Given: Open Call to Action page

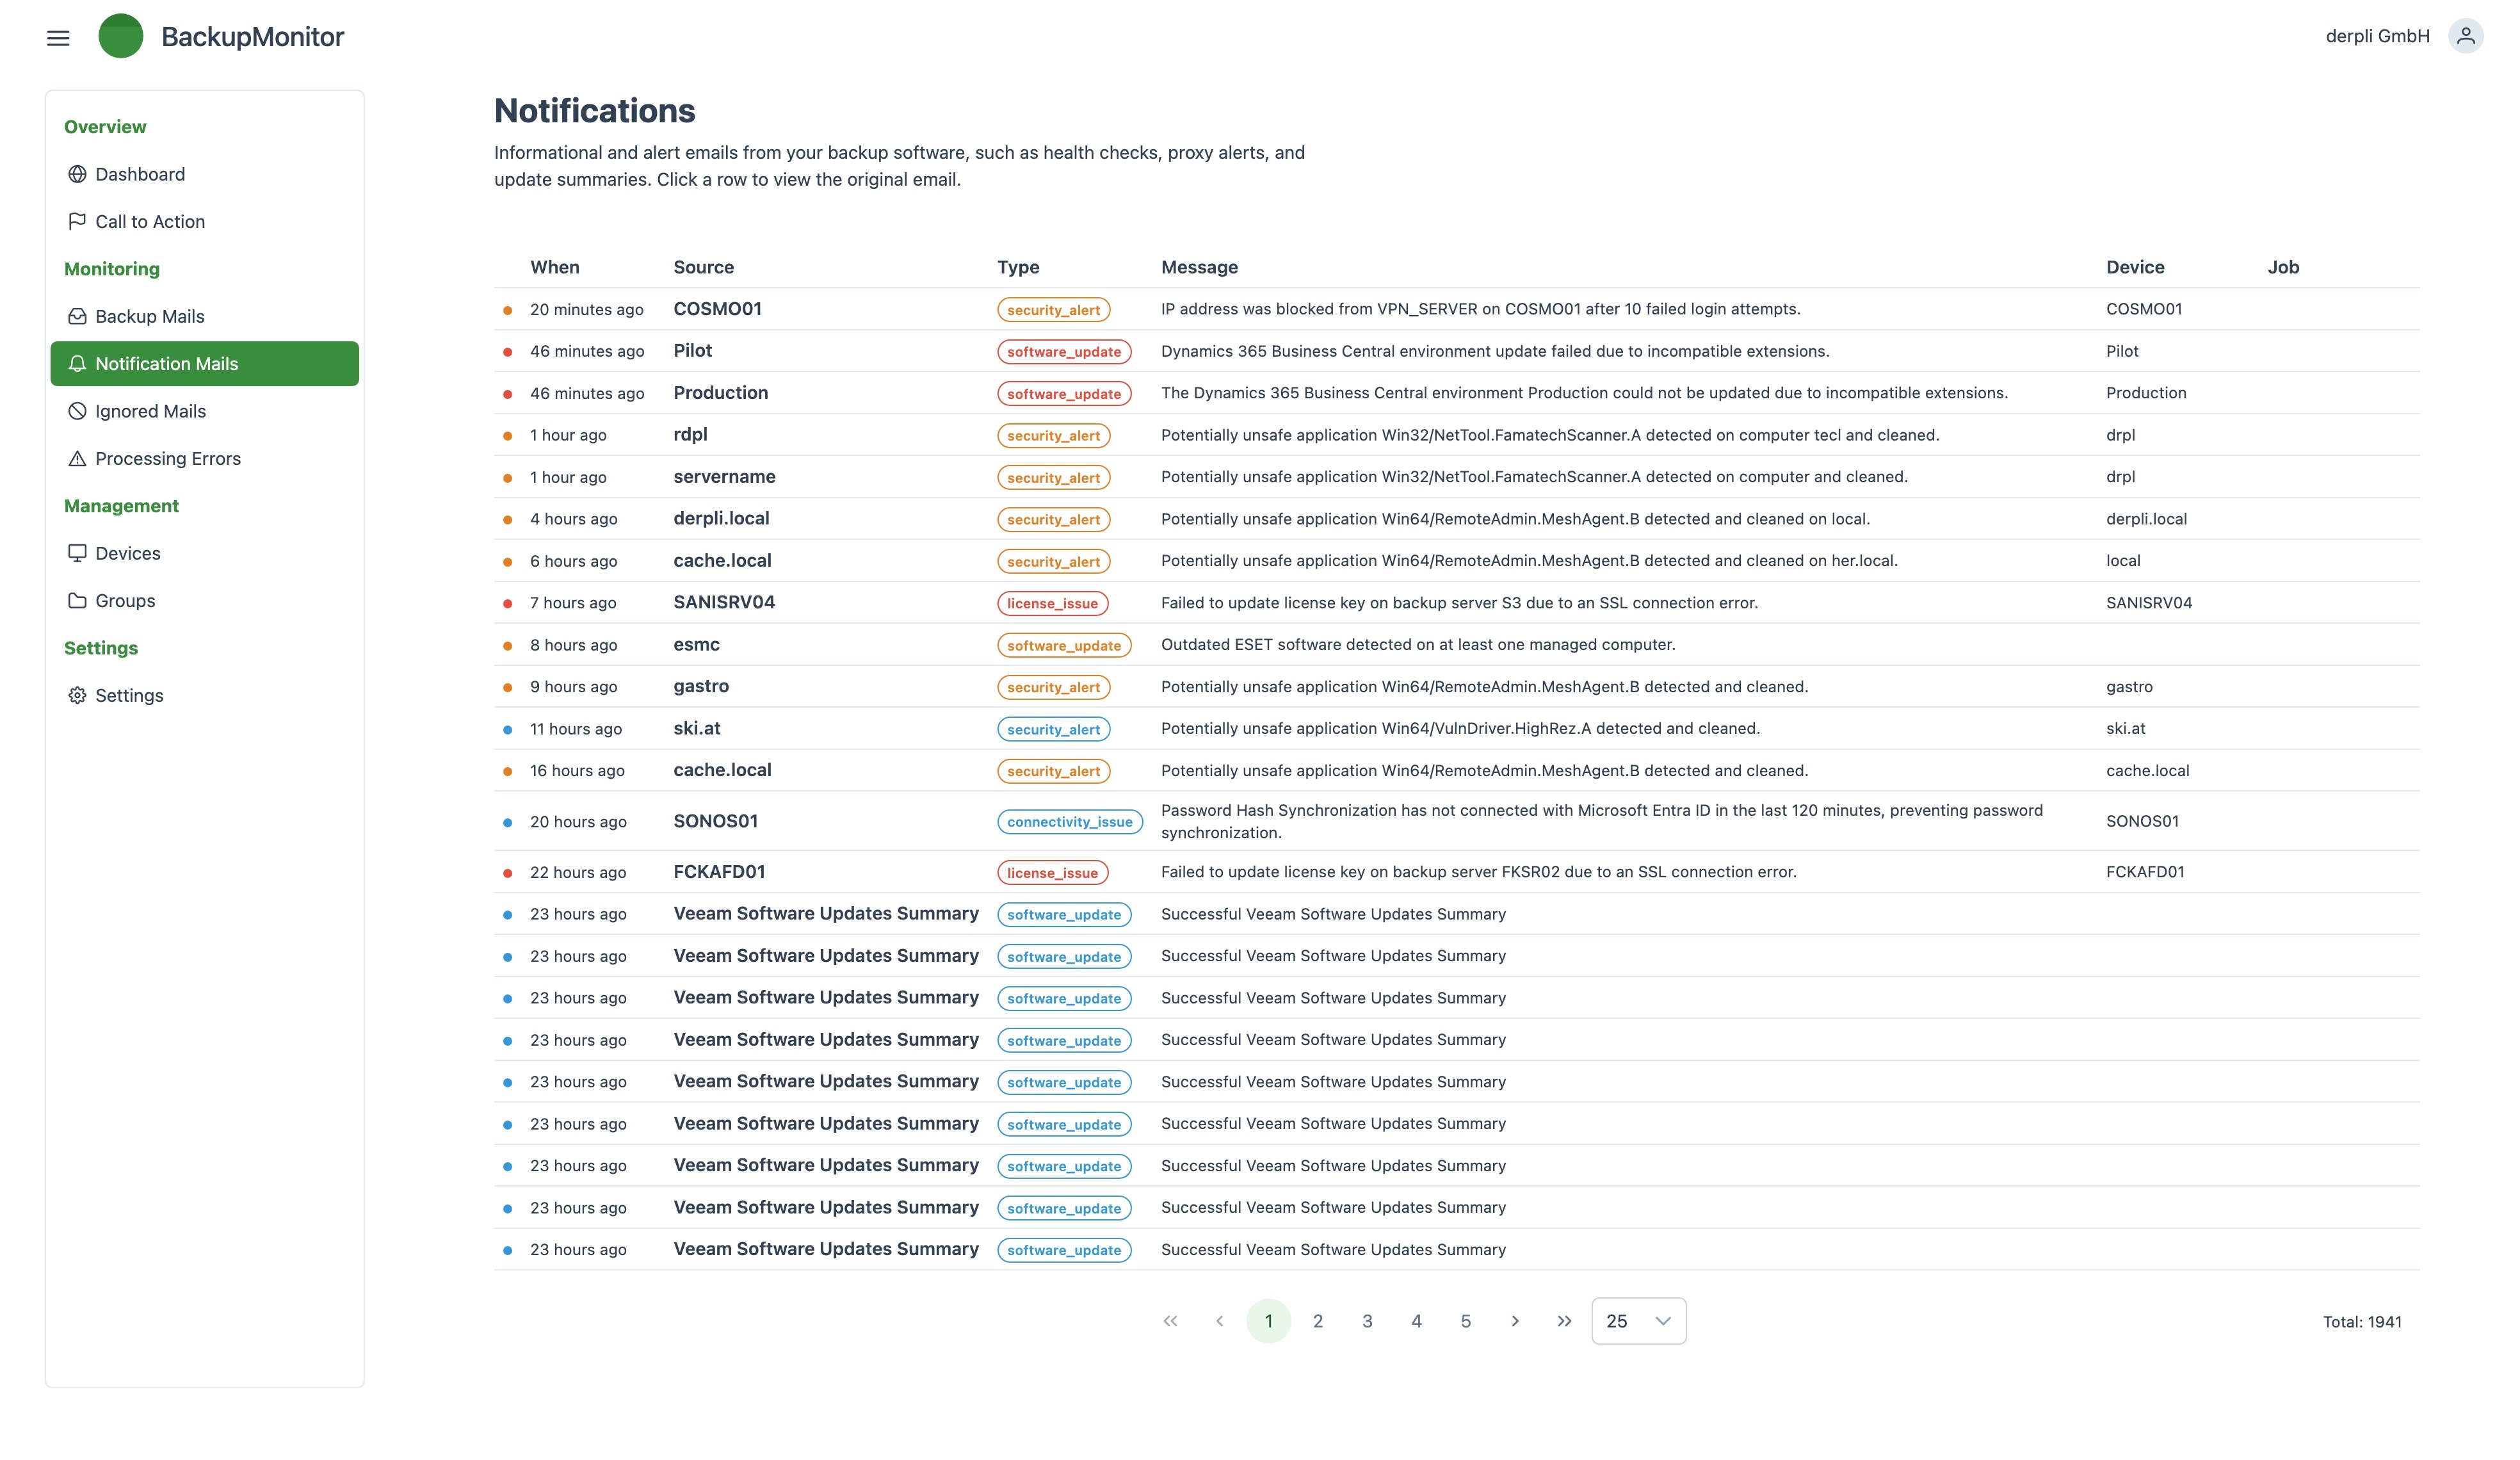Looking at the screenshot, I should [205, 221].
